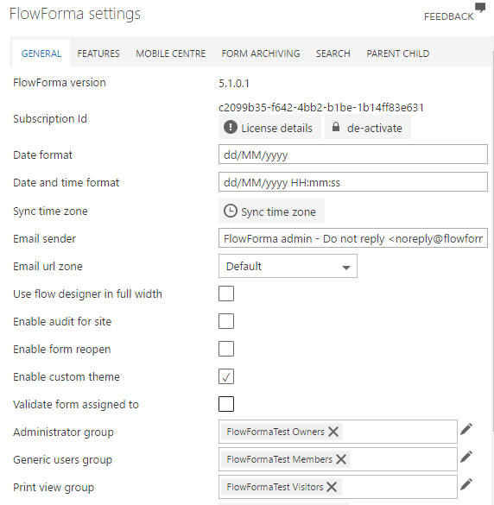The image size is (494, 505).
Task: Click the Date format input field
Action: tap(353, 155)
